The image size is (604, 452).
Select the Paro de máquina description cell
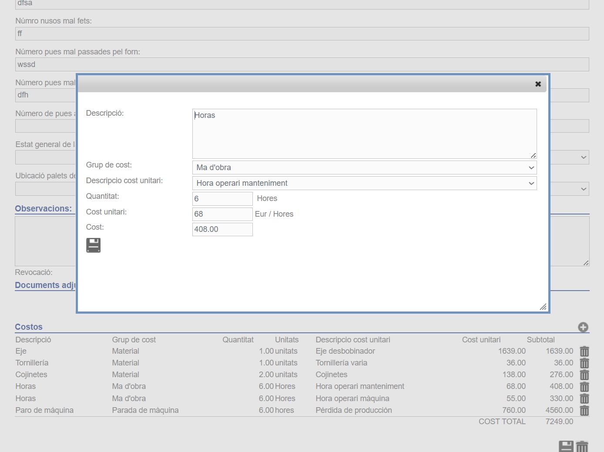coord(44,410)
